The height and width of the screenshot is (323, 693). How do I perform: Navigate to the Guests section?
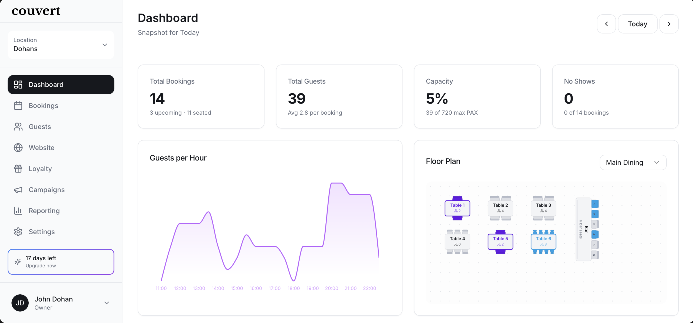click(40, 127)
